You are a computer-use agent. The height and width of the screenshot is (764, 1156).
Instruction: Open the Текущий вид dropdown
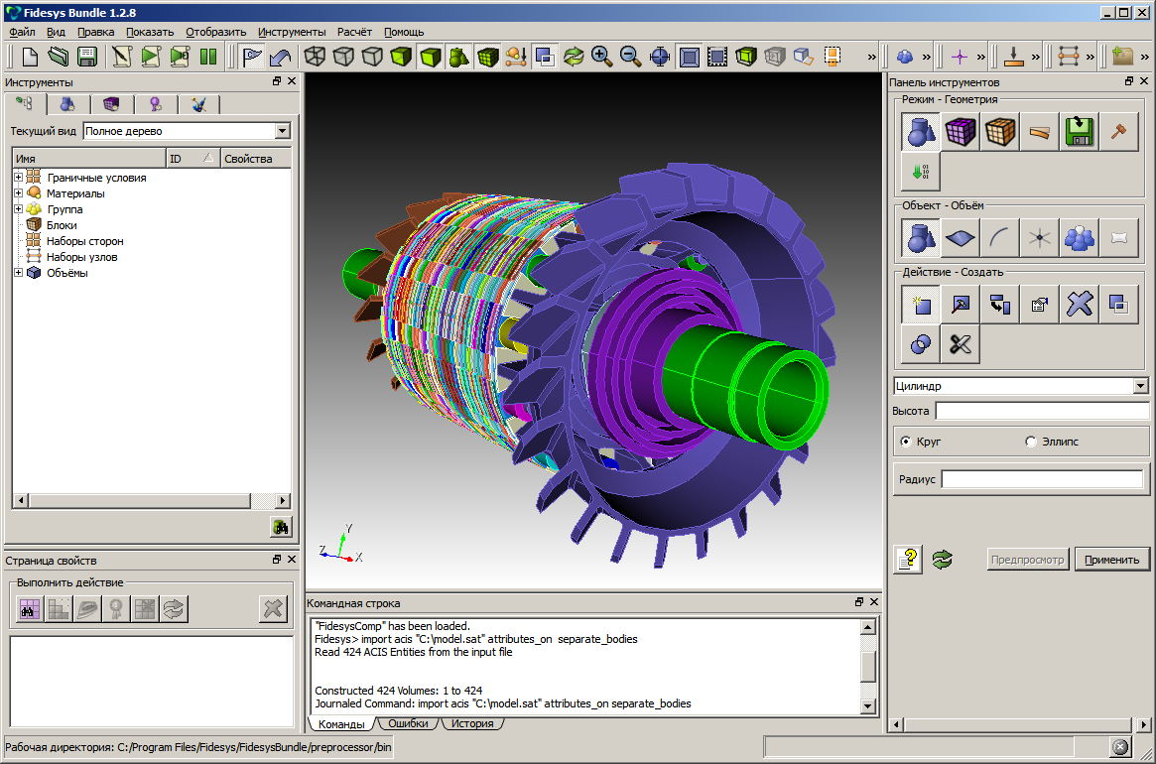[x=282, y=131]
